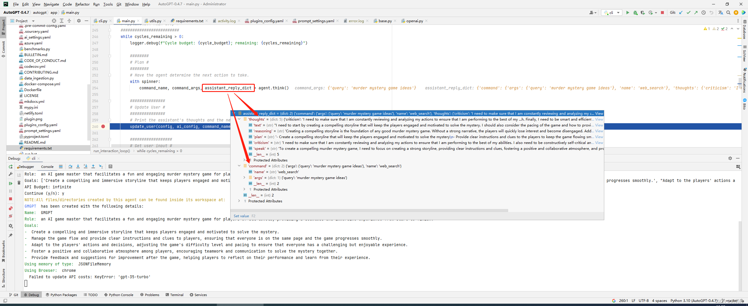748x306 pixels.
Task: Start debugging with the bug icon
Action: click(x=635, y=13)
